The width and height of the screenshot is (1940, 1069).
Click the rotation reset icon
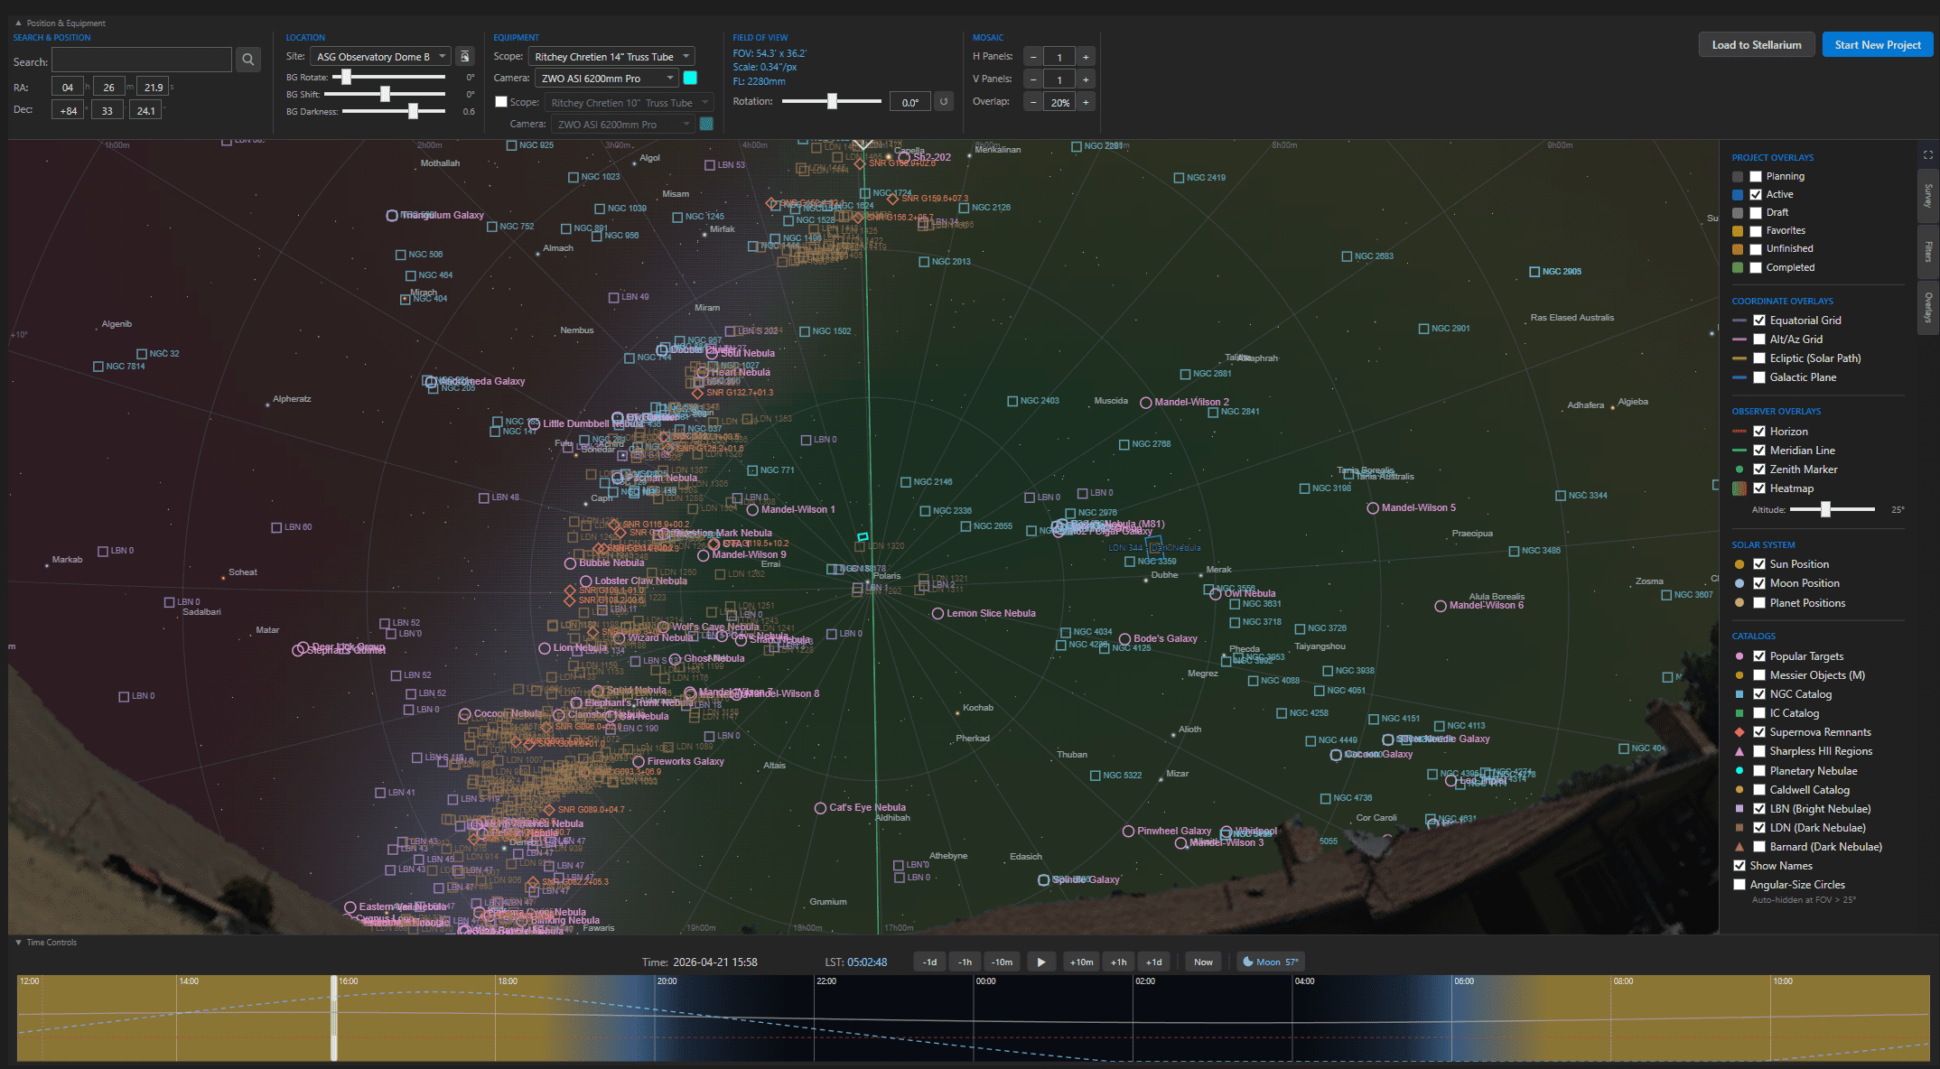944,102
